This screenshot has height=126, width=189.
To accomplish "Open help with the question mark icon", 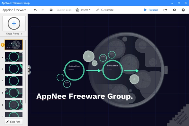I will tap(183, 10).
